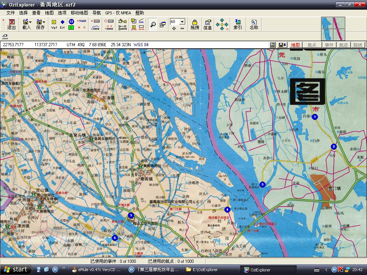Screen dimensions: 367x275
Task: Click the small red circle track icon
Action: coord(84,27)
